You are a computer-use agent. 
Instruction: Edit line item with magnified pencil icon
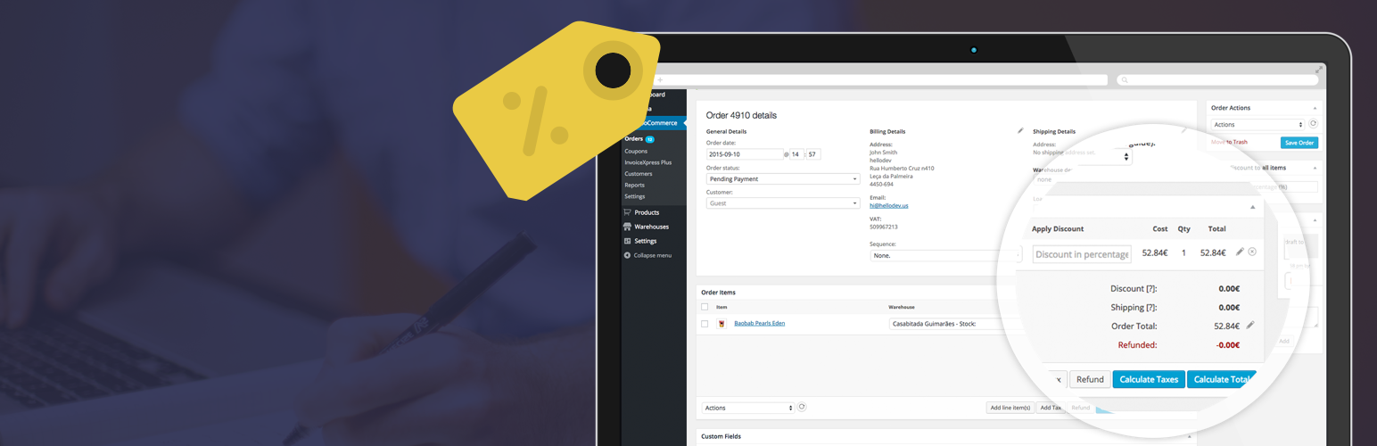(1240, 252)
